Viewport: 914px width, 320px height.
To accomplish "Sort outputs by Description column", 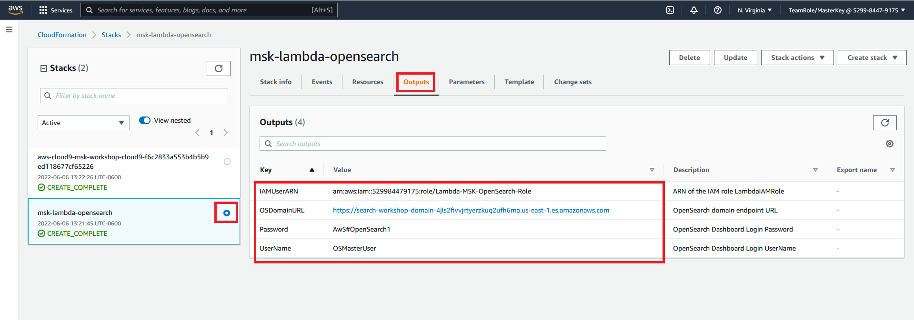I will [815, 170].
